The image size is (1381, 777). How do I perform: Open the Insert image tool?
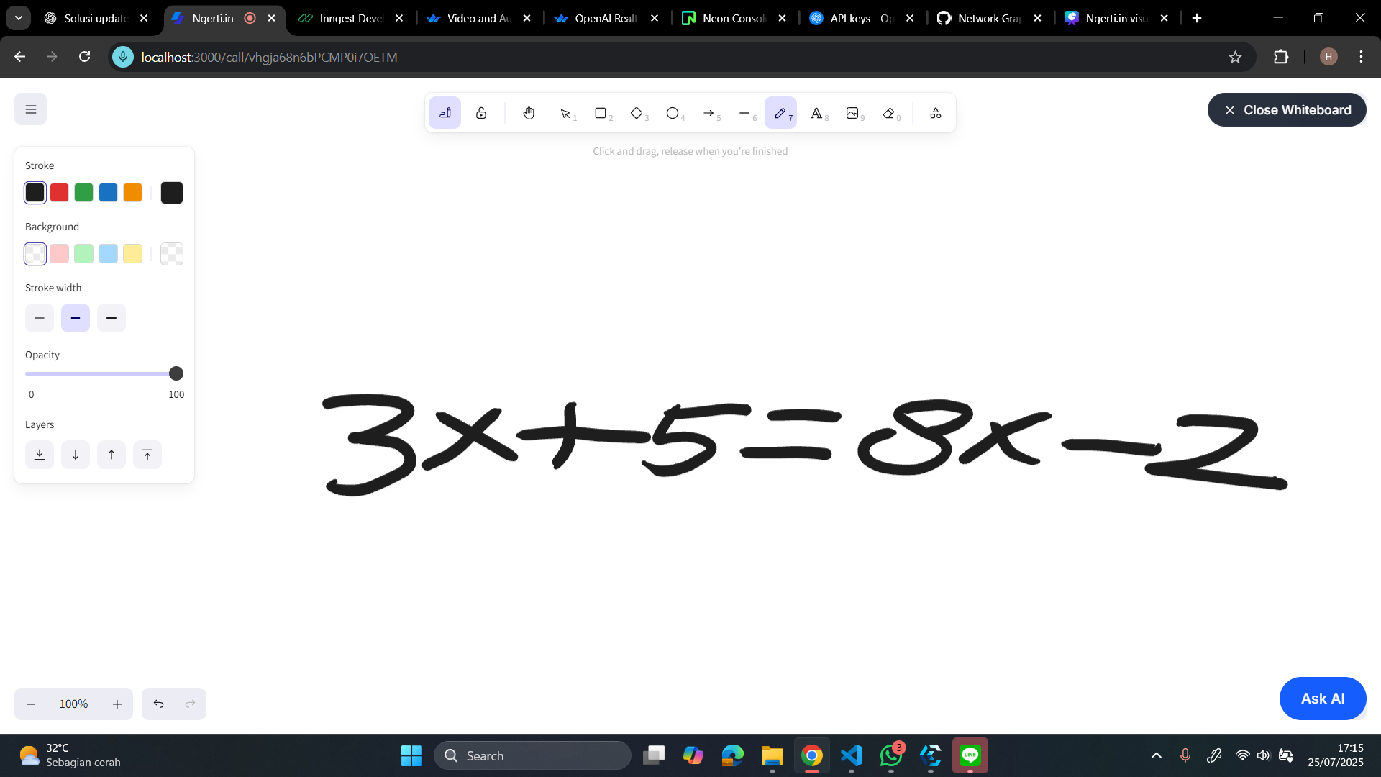point(852,113)
